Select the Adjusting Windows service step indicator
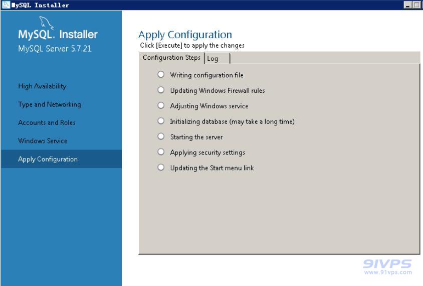Screen dimensions: 423x286 point(161,105)
